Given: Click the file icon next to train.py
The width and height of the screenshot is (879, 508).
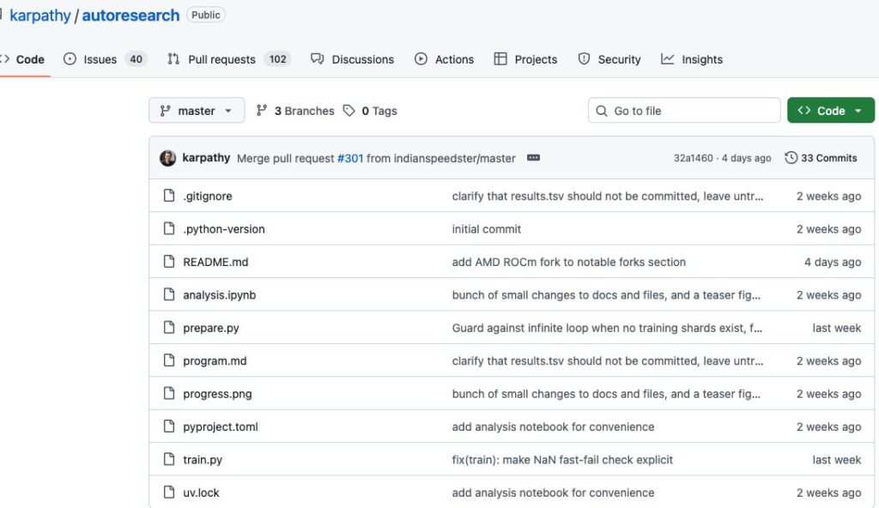Looking at the screenshot, I should (169, 460).
